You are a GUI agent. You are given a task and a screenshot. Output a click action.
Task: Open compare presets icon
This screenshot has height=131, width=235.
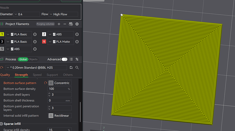coord(77,59)
